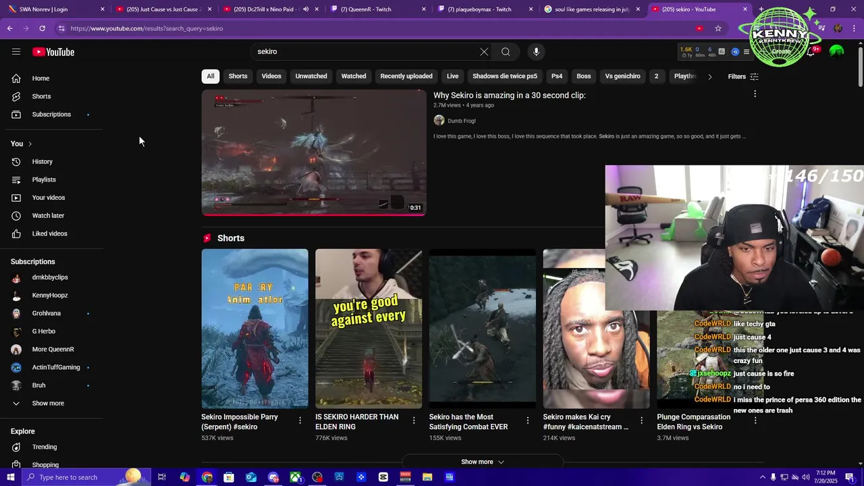Select the All filter chip
This screenshot has height=486, width=864.
(x=211, y=76)
